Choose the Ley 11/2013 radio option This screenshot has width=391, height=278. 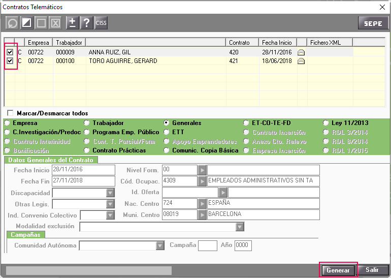325,123
